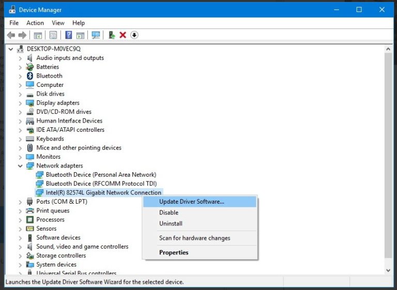Click the IDE ATA/ATAPI controllers icon

coord(30,130)
